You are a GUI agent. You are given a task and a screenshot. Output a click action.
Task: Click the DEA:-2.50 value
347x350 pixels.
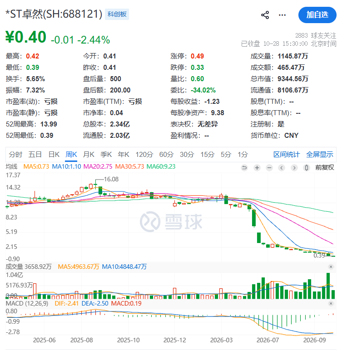tap(95, 304)
